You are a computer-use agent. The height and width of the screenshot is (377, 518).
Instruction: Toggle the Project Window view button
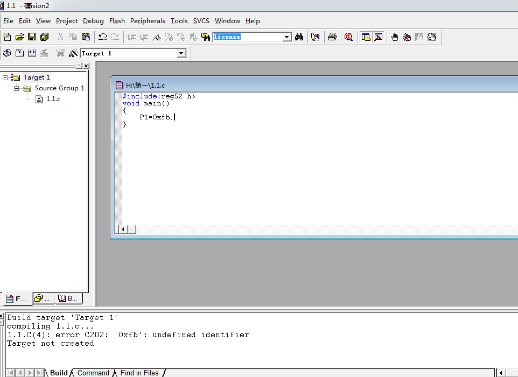click(366, 37)
